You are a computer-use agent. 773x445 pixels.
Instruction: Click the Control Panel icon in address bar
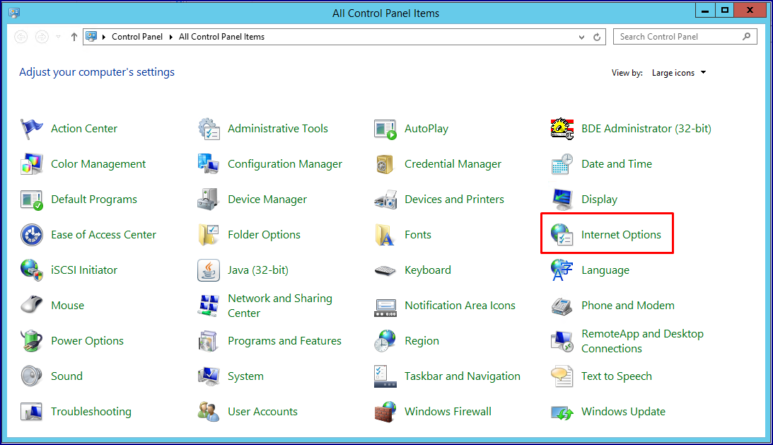click(x=91, y=37)
